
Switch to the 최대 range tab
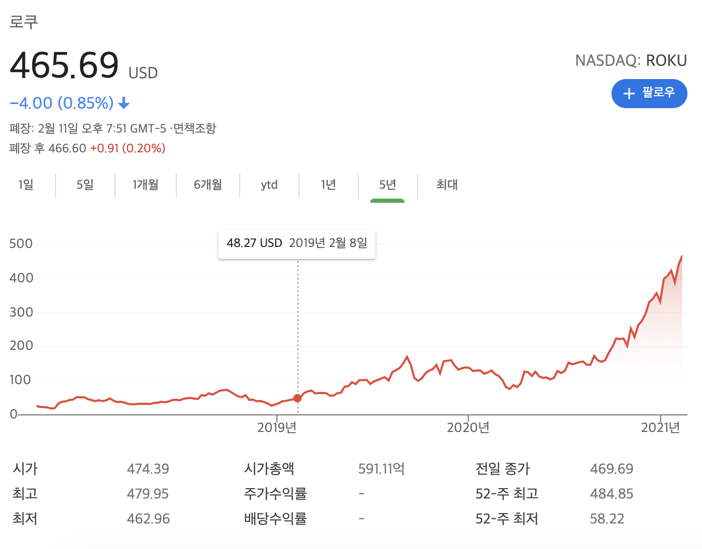point(447,185)
